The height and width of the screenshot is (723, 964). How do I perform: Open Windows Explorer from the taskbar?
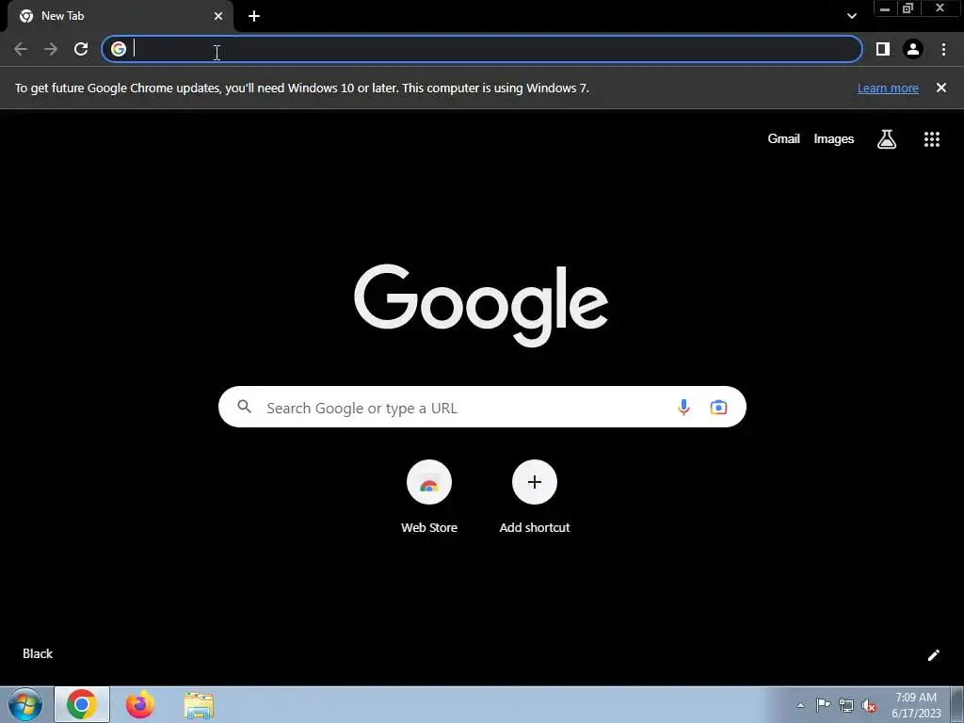click(x=199, y=705)
